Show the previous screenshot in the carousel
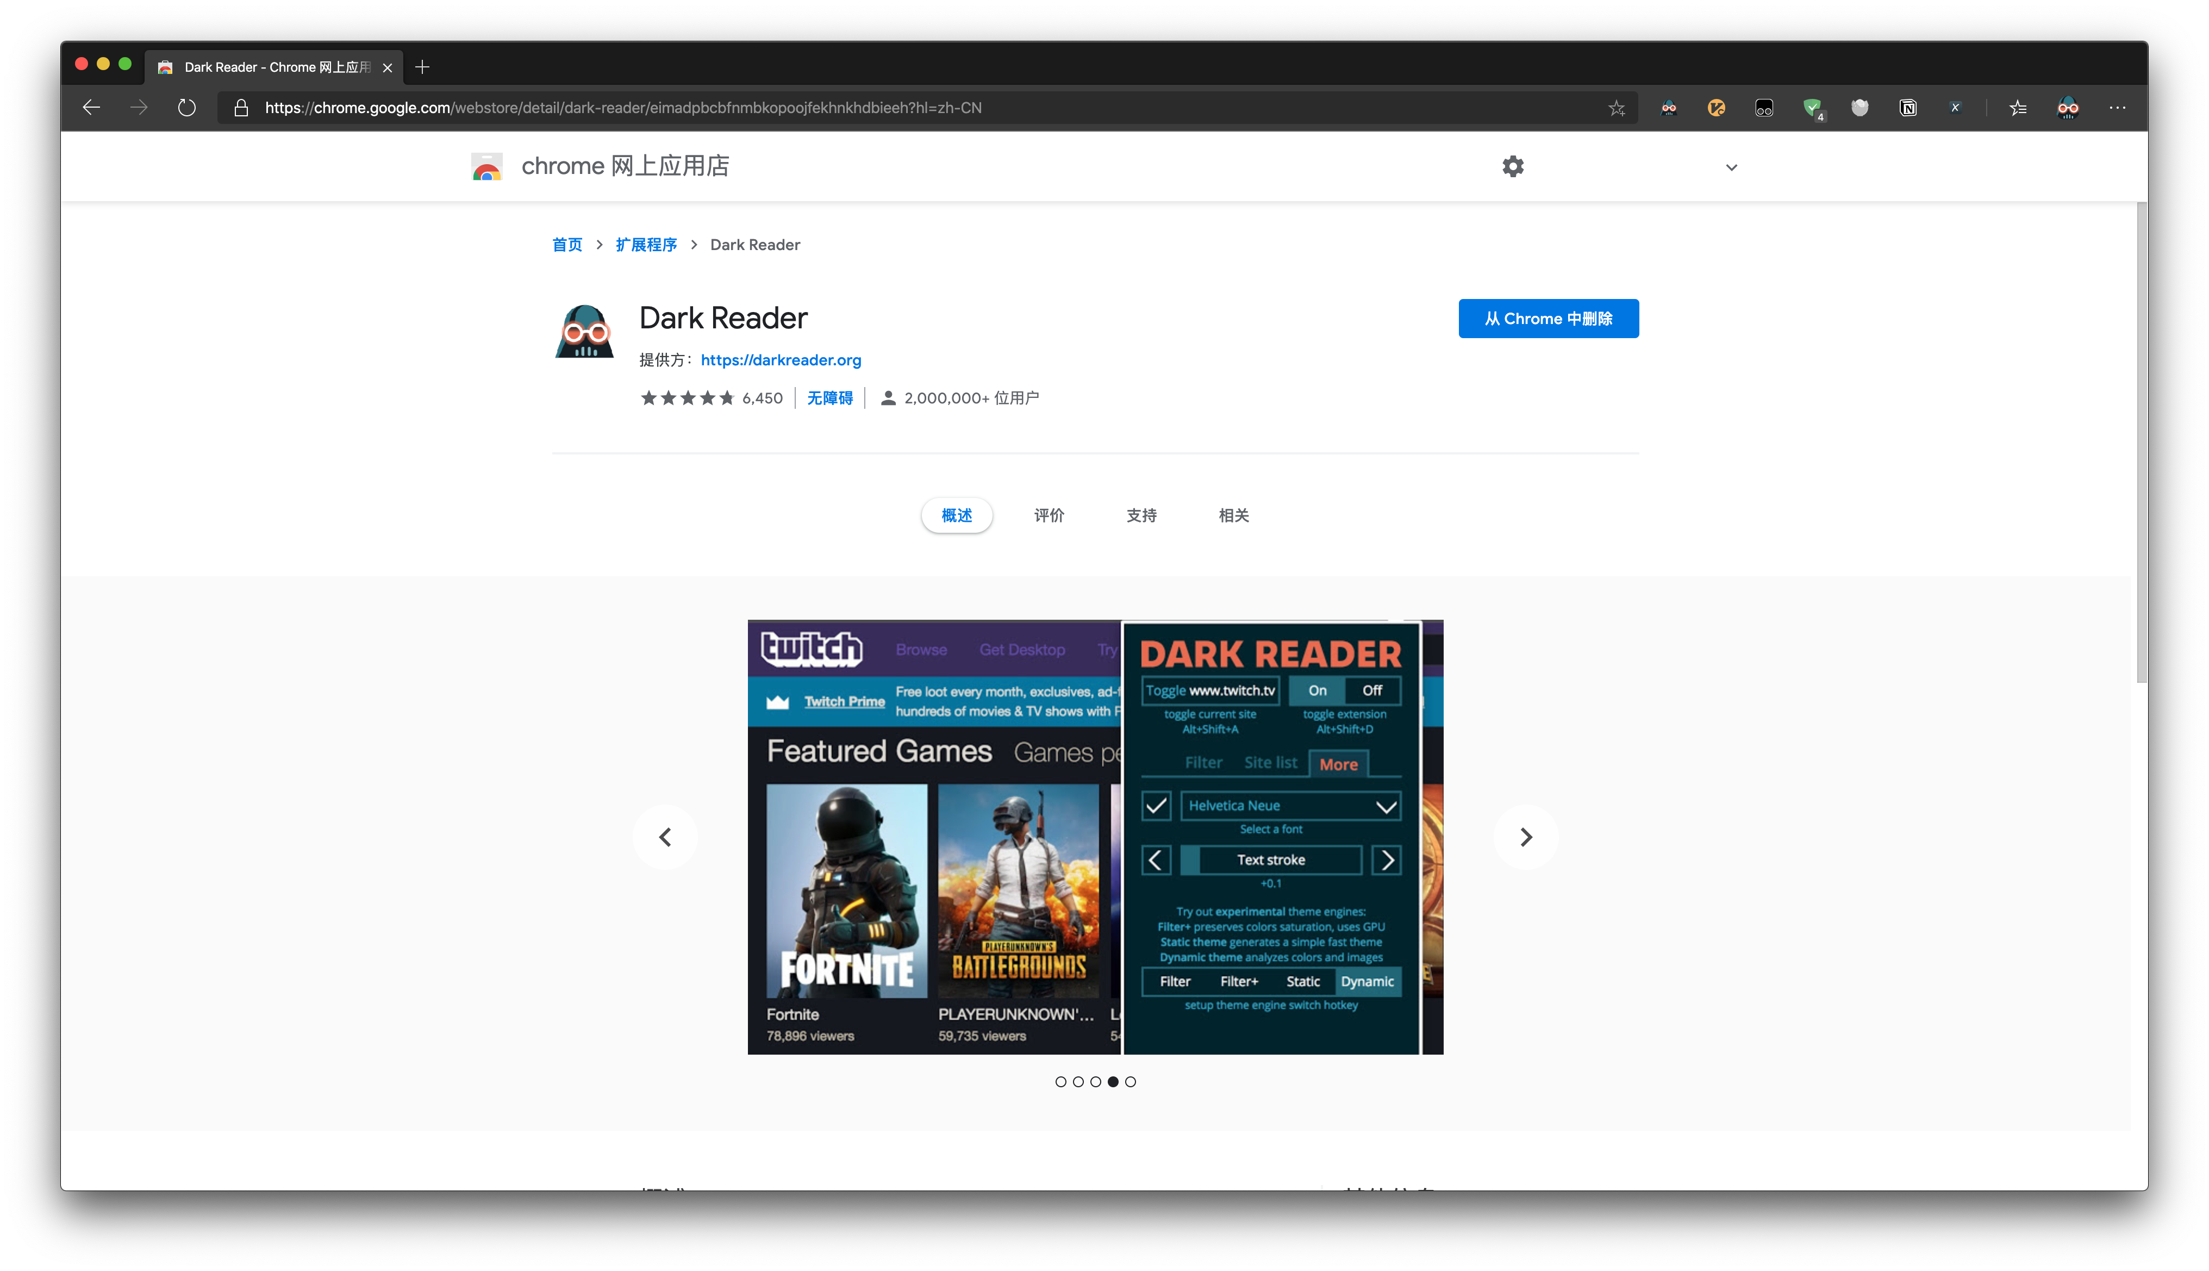 [665, 837]
